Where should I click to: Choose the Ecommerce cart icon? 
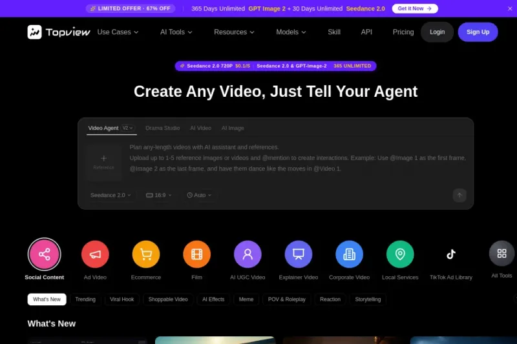[146, 254]
